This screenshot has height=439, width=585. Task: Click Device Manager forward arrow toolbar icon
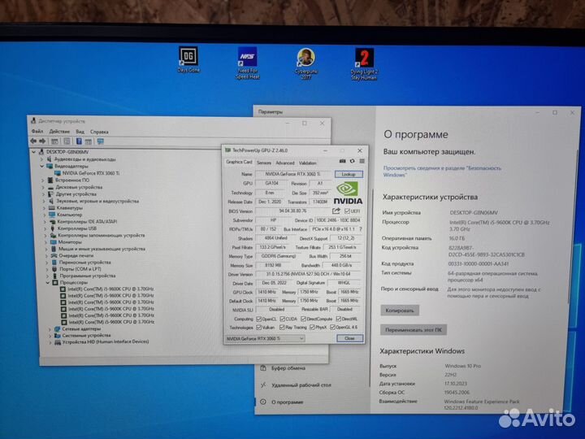tap(42, 141)
